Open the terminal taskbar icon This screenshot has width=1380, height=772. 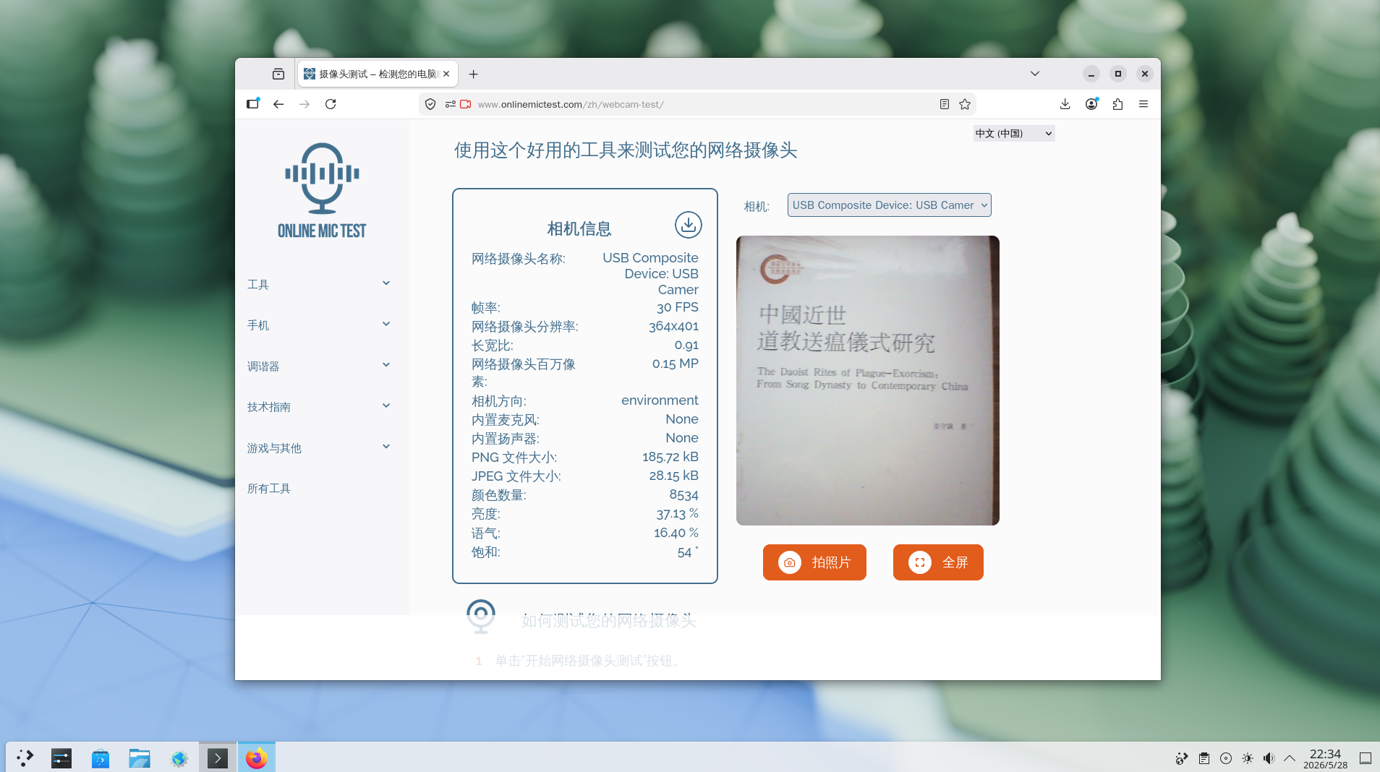click(218, 758)
